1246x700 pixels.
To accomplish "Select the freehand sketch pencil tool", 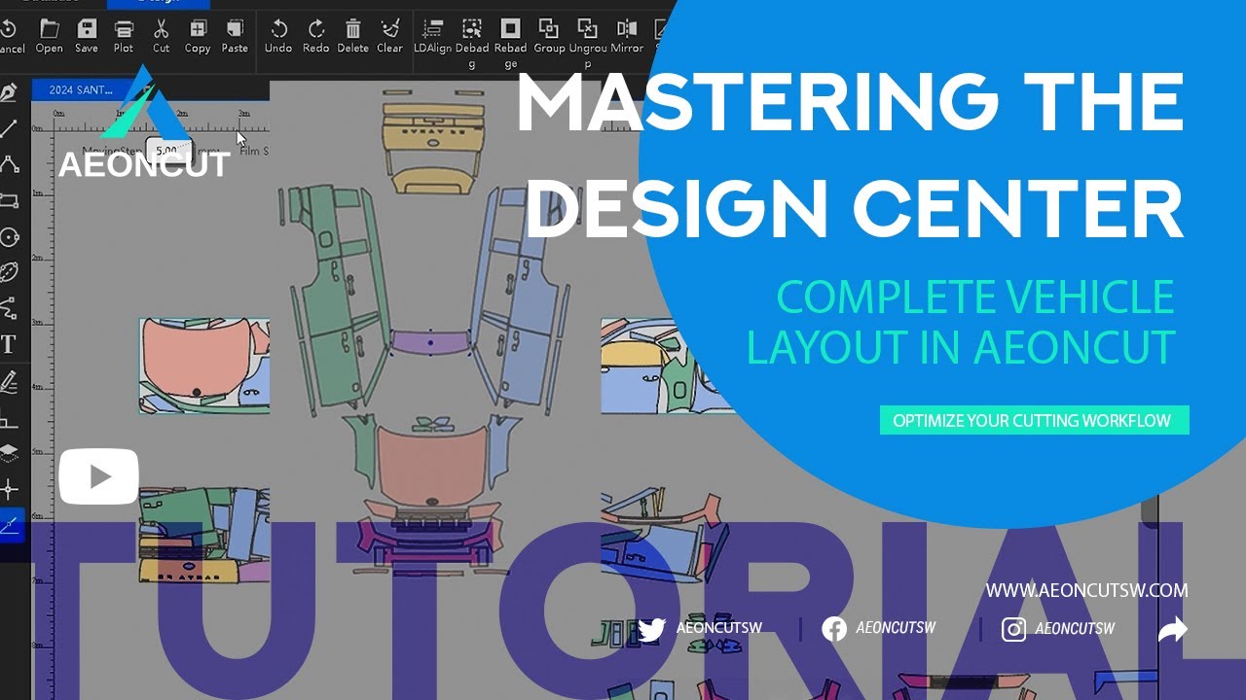I will point(9,380).
